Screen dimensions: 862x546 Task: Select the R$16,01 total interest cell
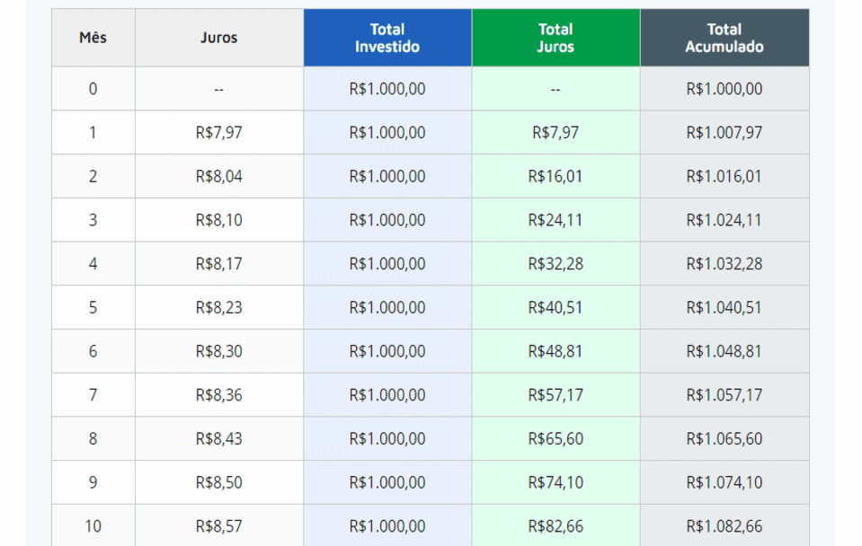click(x=555, y=176)
